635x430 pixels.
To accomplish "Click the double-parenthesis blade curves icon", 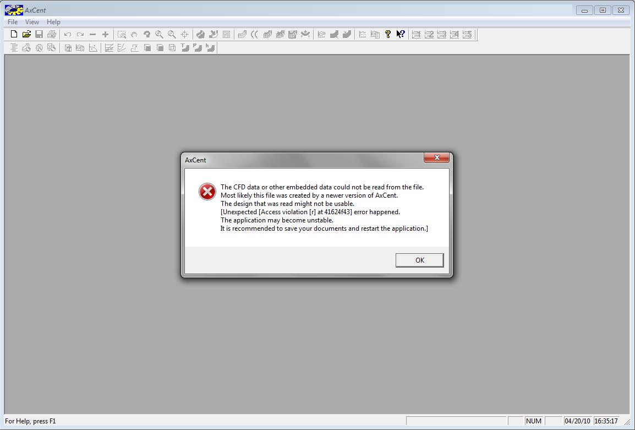I will click(254, 35).
